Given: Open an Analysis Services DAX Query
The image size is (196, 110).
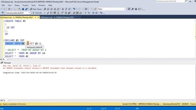Looking at the screenshot, I should point(58,9).
